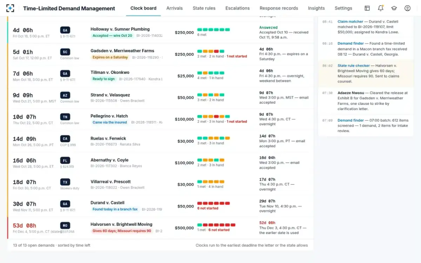Screen dimensions: 421x263
Task: Open Durand v. Castell demand
Action: coord(107,203)
